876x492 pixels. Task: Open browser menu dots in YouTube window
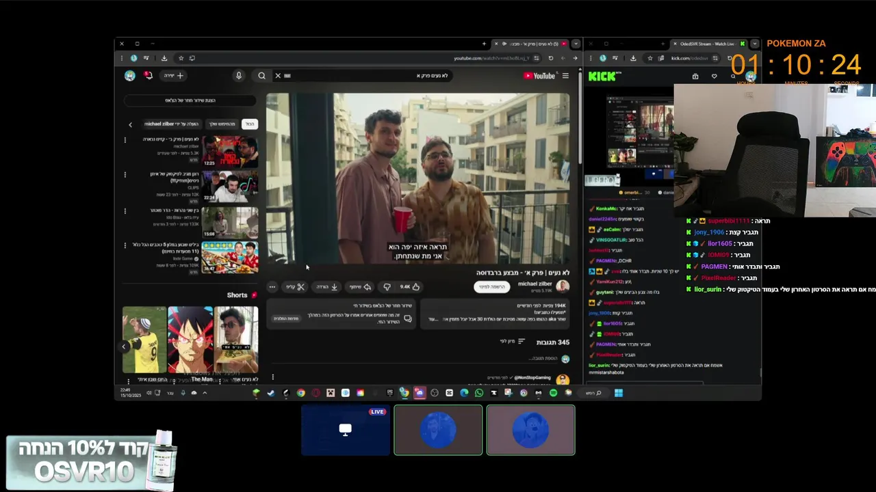(x=123, y=58)
